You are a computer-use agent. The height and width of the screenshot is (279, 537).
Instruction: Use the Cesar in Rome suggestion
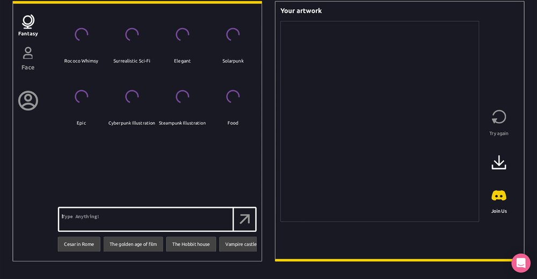coord(79,244)
